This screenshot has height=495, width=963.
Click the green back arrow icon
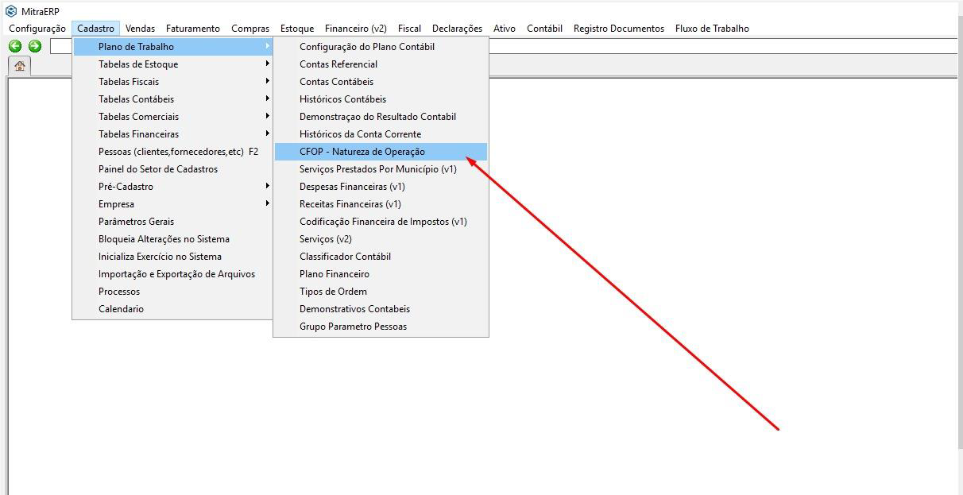pos(15,46)
